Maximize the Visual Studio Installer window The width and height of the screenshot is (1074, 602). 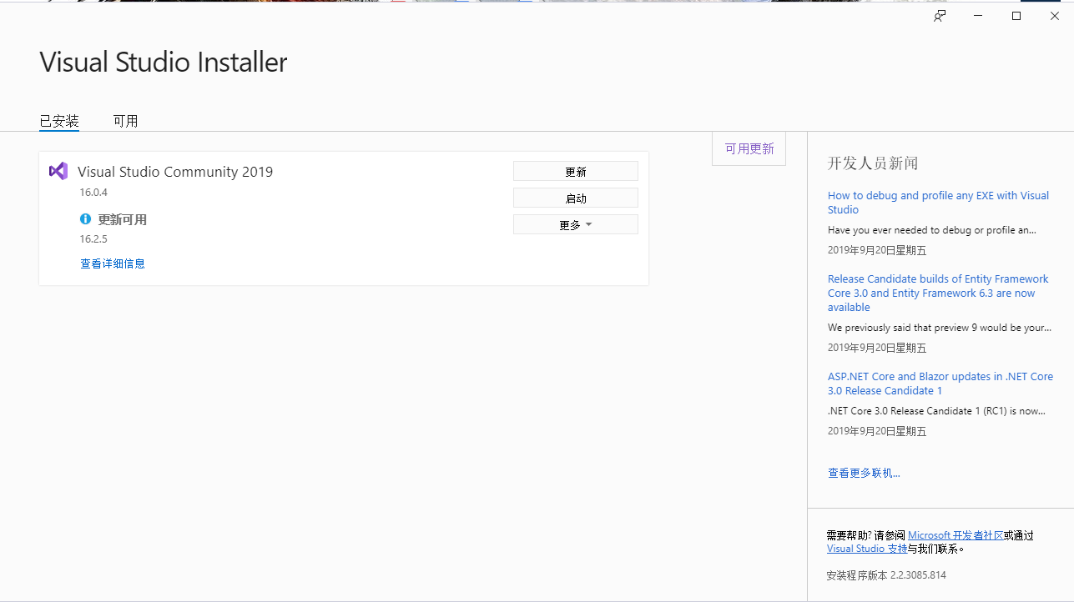[x=1016, y=16]
